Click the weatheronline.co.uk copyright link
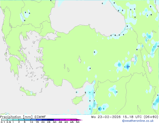This screenshot has height=123, width=159. (x=138, y=121)
